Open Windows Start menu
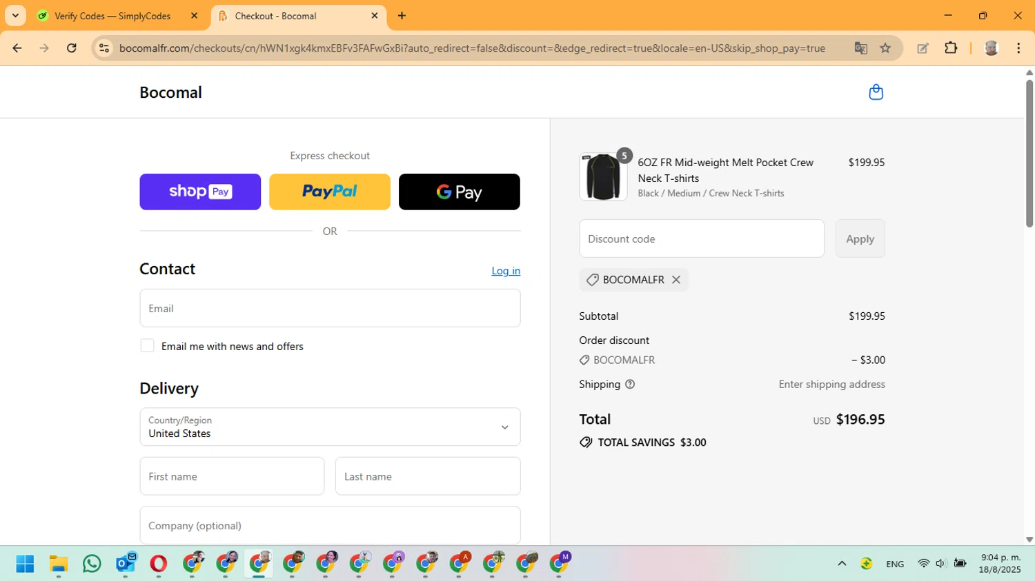Screen dimensions: 1035x581 (x=25, y=564)
